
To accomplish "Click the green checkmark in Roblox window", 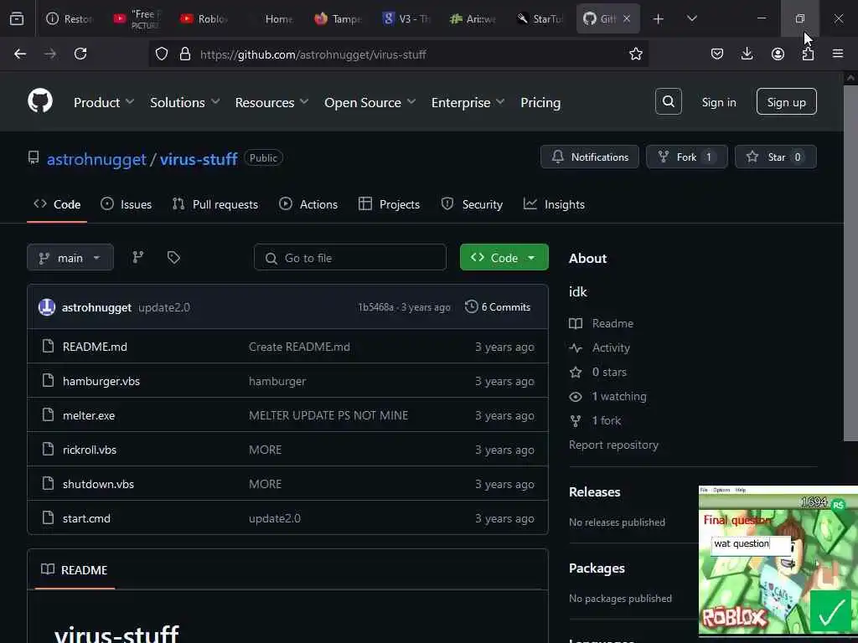I will [x=832, y=612].
